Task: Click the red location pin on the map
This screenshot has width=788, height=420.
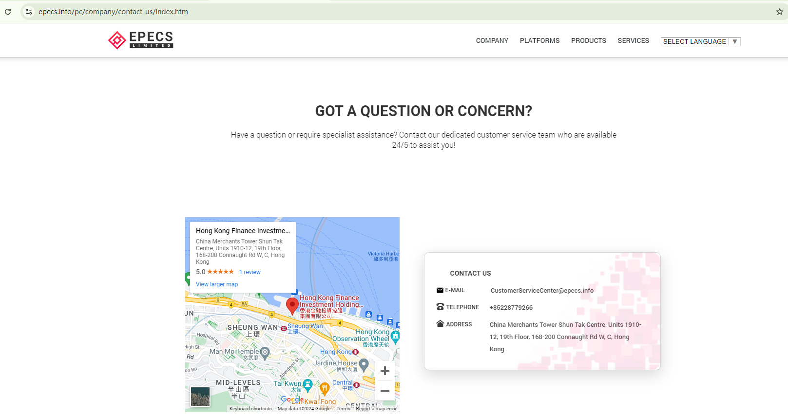Action: (x=292, y=306)
